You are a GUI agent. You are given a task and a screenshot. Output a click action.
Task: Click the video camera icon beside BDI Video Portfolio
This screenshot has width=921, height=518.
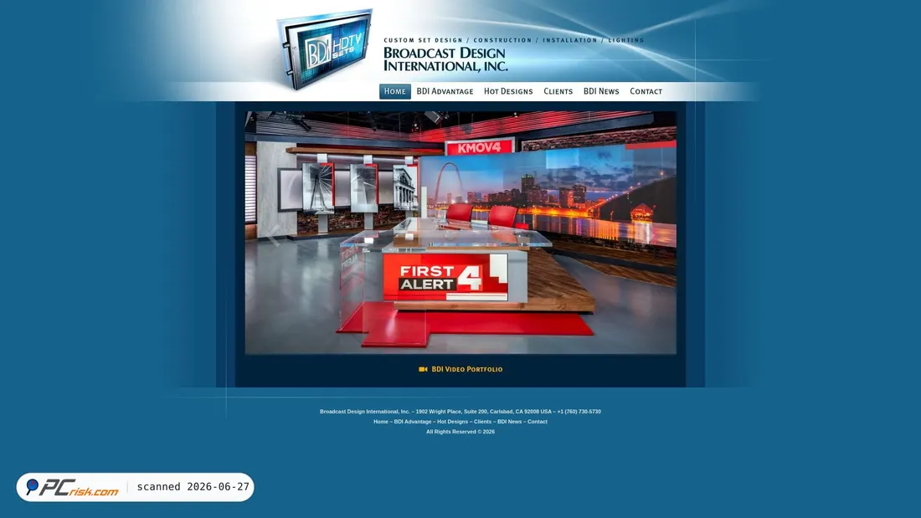423,369
